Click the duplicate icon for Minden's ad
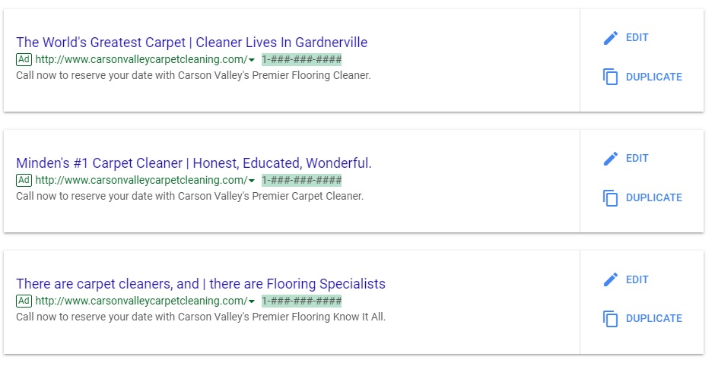Screen dimensions: 715x366 [610, 197]
